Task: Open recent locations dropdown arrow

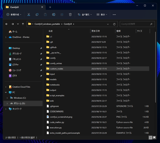Action: [18, 24]
